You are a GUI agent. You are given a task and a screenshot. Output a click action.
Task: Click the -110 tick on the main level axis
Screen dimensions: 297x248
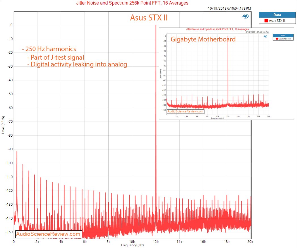click(9, 177)
